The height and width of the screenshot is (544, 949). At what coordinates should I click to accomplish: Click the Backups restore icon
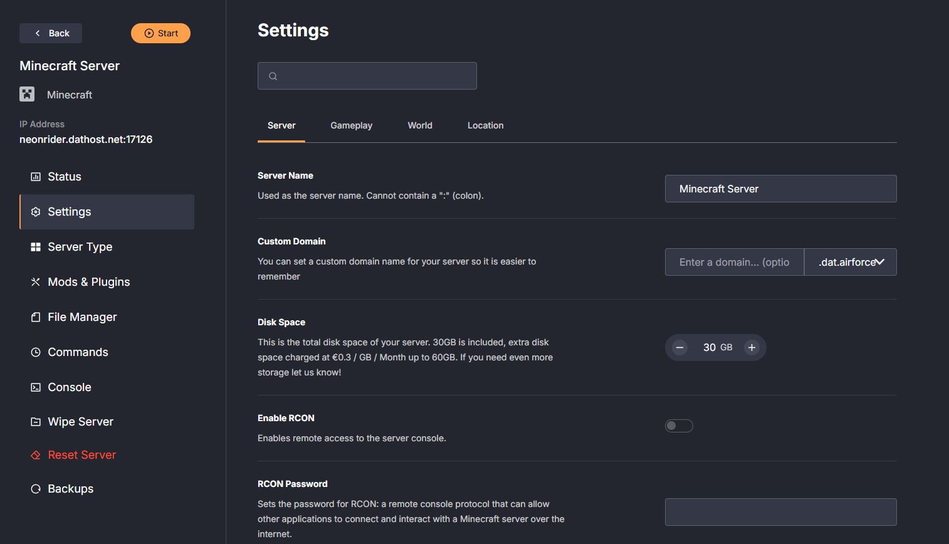tap(36, 489)
